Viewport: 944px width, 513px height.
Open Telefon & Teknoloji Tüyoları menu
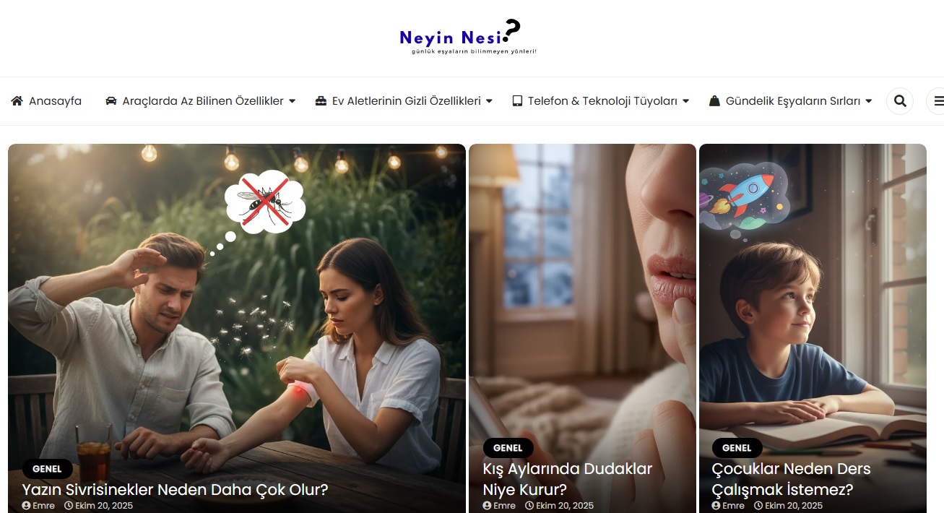tap(602, 101)
